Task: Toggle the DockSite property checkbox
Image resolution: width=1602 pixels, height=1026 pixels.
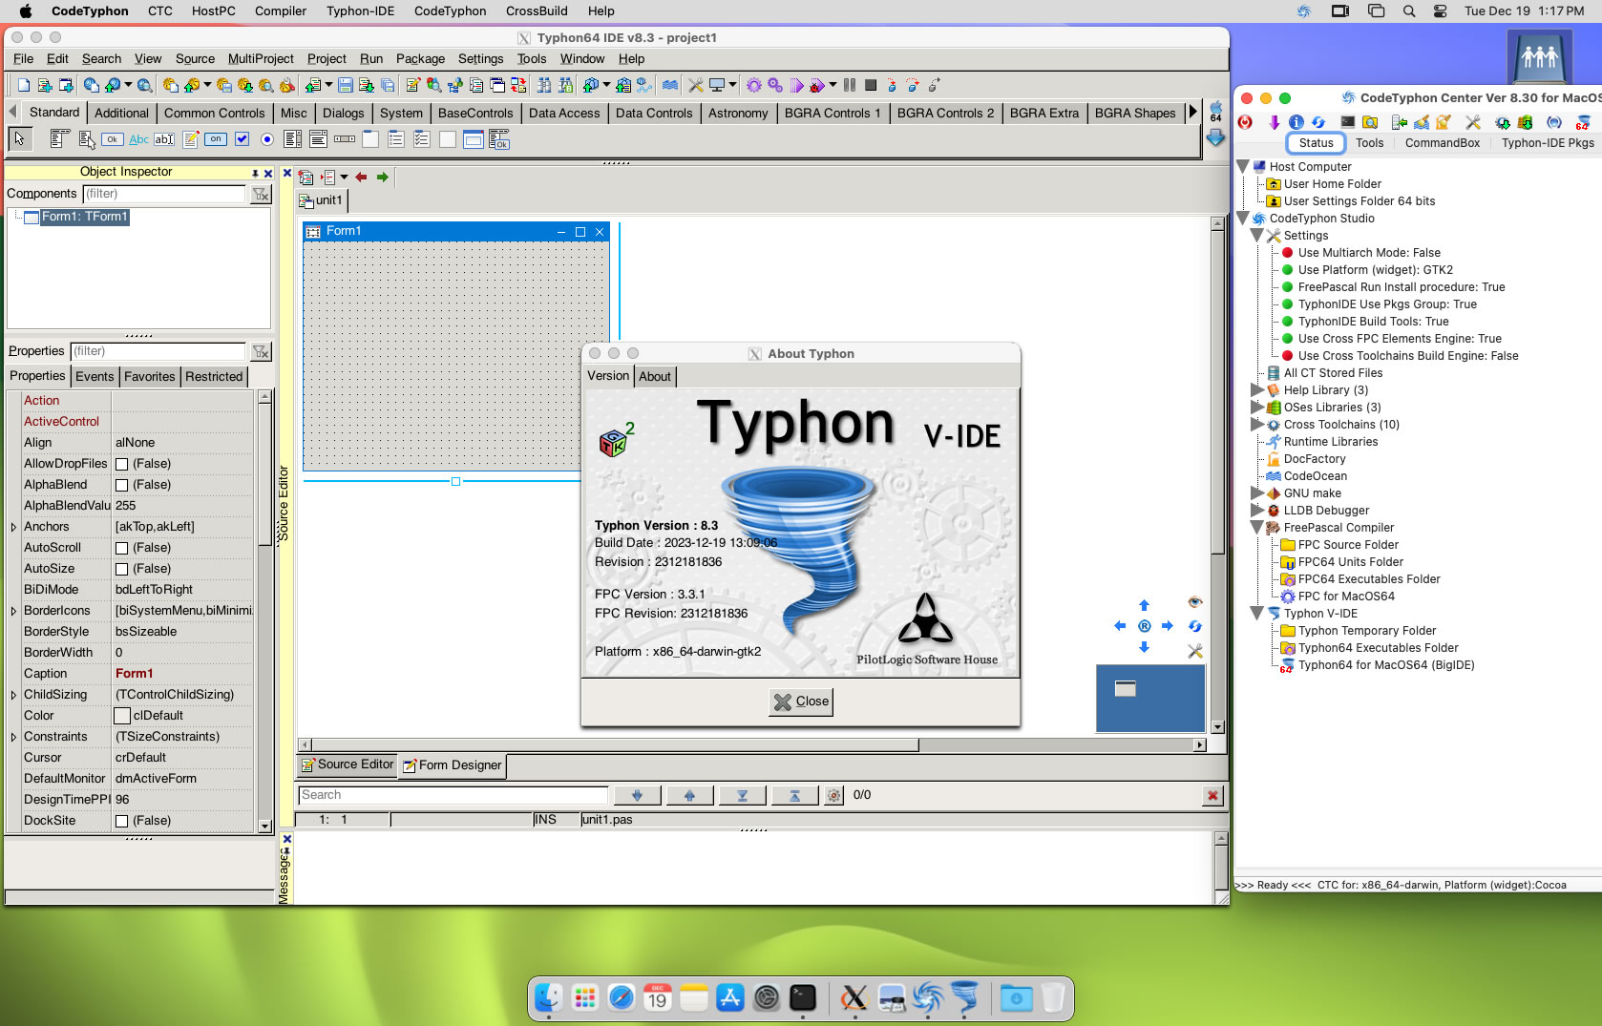Action: coord(121,821)
